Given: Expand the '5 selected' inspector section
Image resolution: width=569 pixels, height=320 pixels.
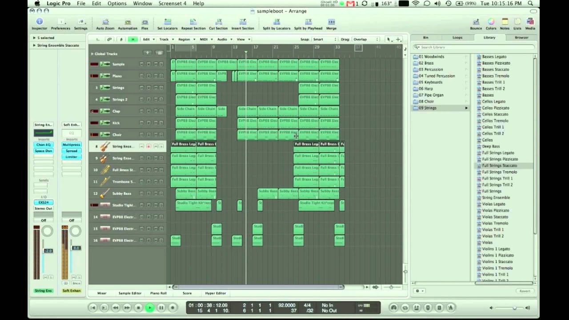Looking at the screenshot, I should (x=34, y=38).
